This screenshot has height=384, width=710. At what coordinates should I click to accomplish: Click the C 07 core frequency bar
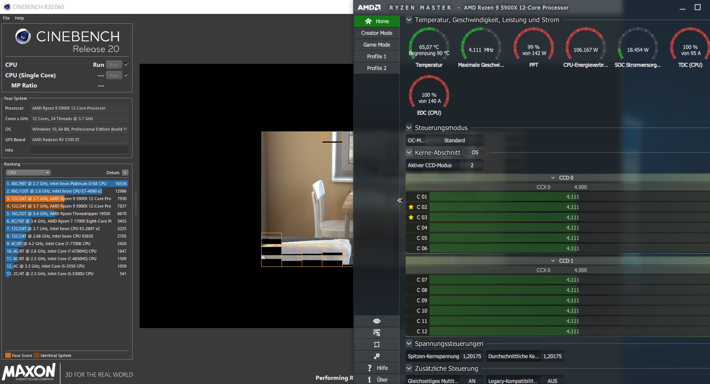[569, 280]
